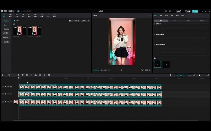Open layout dropdown arrow in title bar
Image resolution: width=211 pixels, height=131 pixels.
pyautogui.click(x=172, y=12)
